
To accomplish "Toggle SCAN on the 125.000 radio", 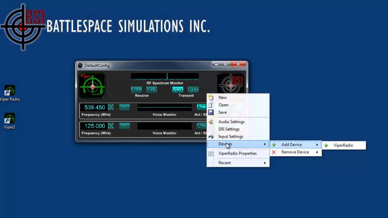I will [124, 126].
